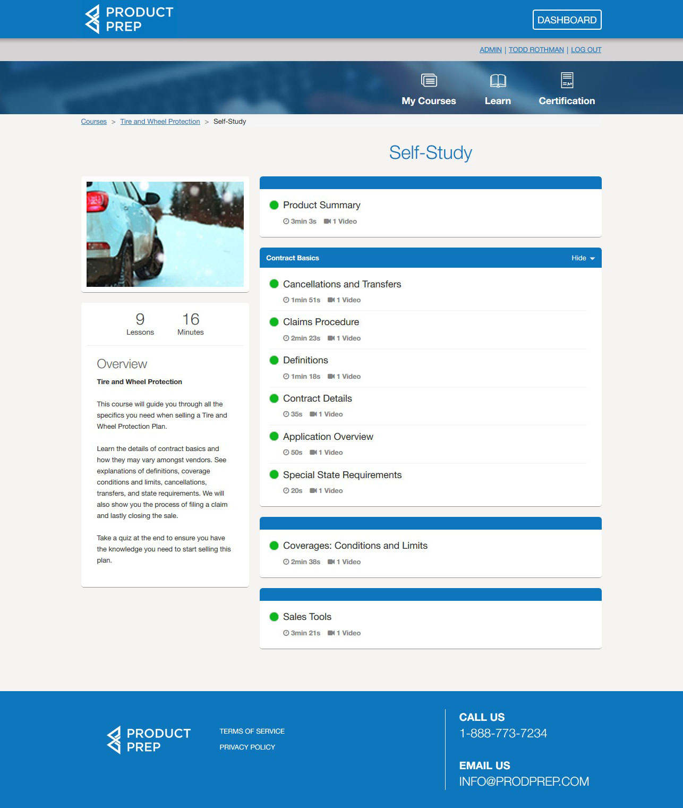The image size is (683, 808).
Task: Click the blue header bar above Sales Tools
Action: point(430,594)
